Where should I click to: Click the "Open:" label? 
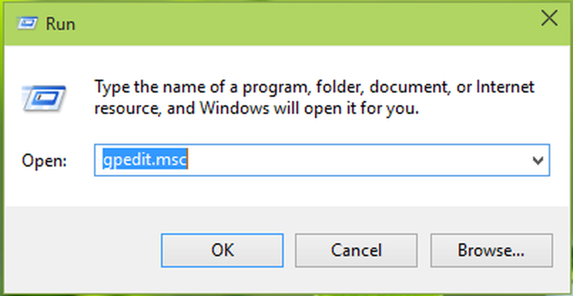pyautogui.click(x=44, y=161)
